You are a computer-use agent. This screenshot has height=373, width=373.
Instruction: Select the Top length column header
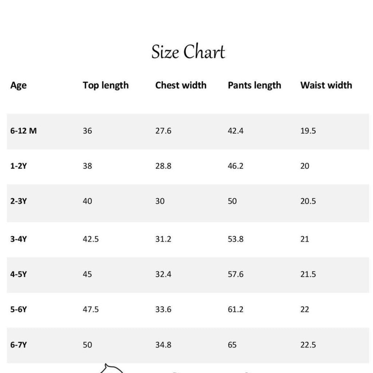pyautogui.click(x=106, y=85)
